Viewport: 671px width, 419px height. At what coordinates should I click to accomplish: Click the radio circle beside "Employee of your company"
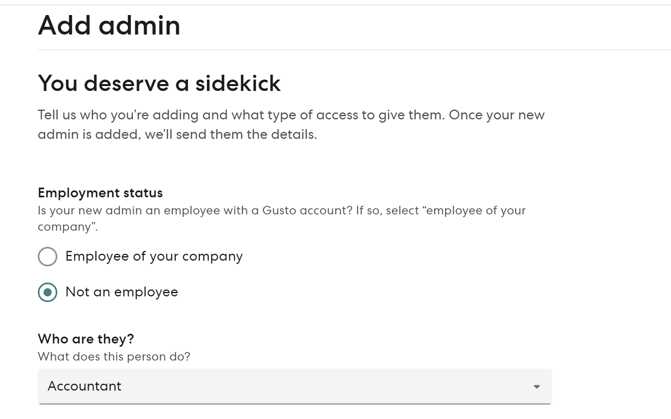(x=48, y=257)
